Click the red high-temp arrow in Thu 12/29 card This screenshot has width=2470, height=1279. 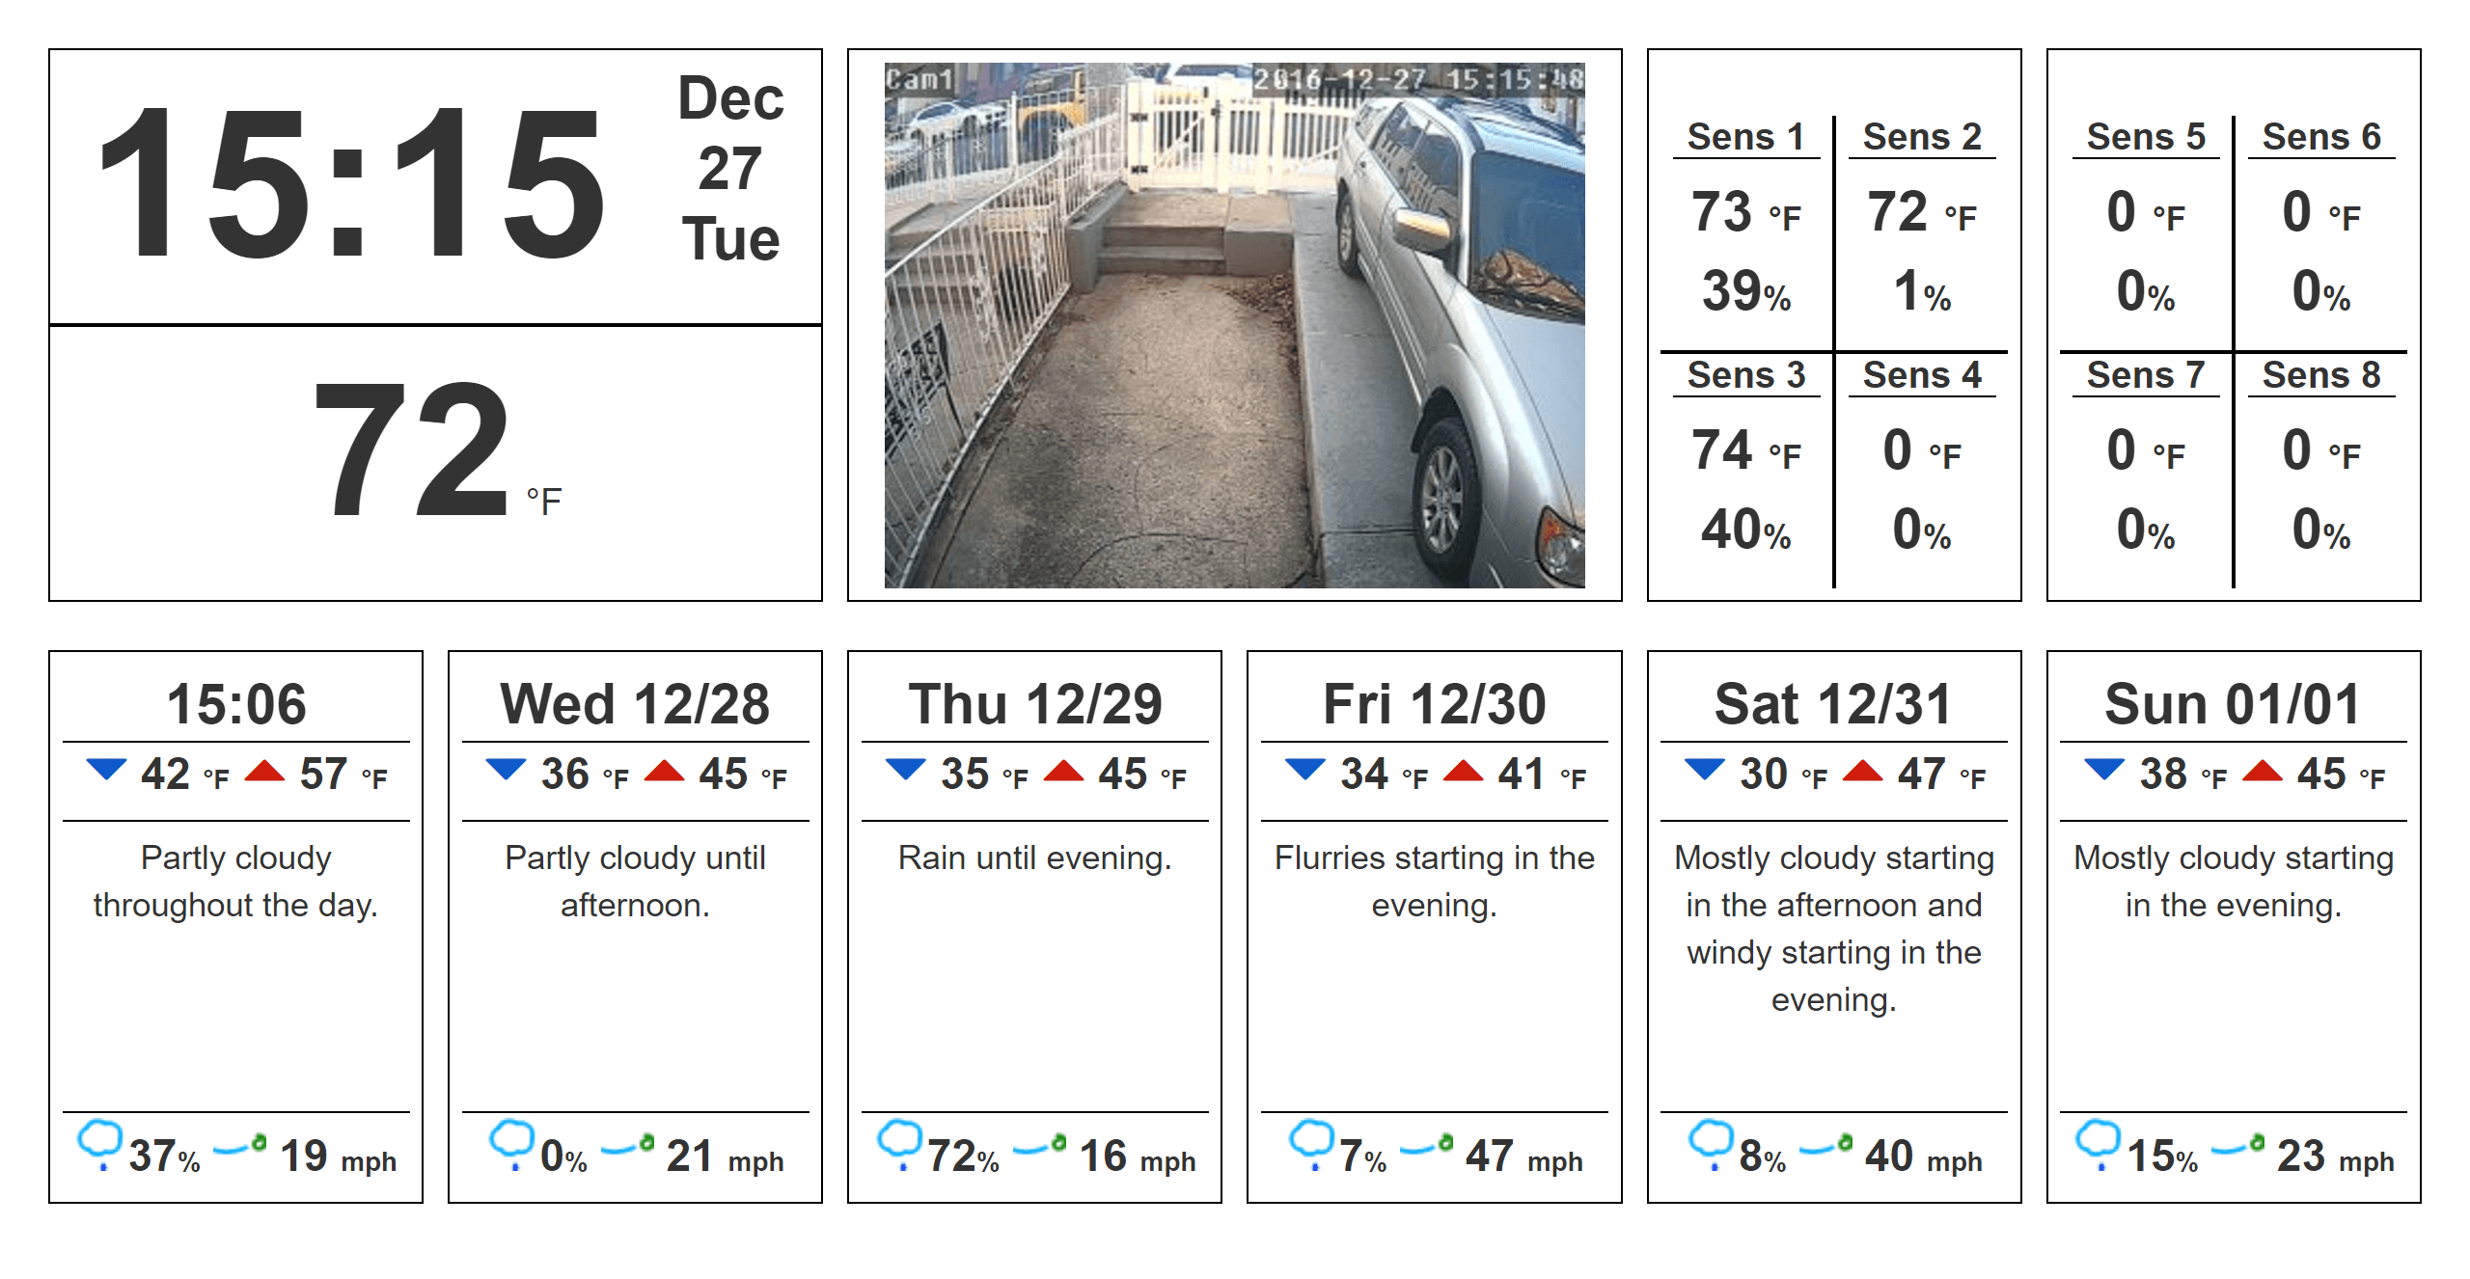tap(1064, 770)
